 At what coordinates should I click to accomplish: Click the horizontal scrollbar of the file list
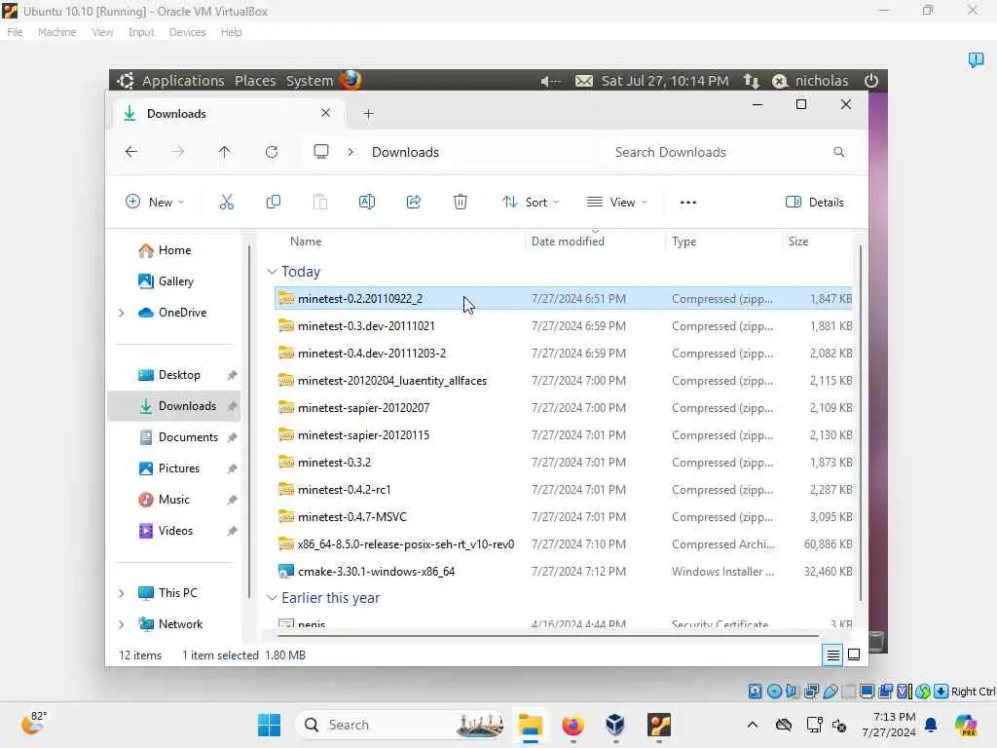pyautogui.click(x=547, y=635)
